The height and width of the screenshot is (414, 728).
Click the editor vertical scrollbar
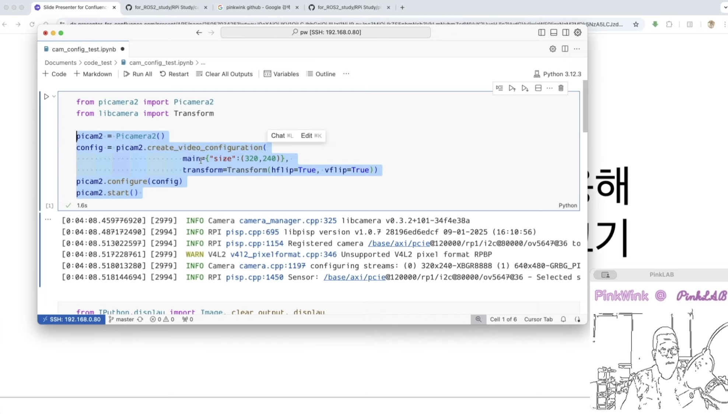(x=585, y=107)
